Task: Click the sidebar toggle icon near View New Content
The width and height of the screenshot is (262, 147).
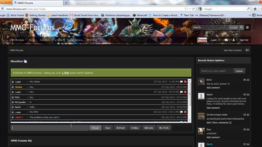Action: click(x=247, y=50)
